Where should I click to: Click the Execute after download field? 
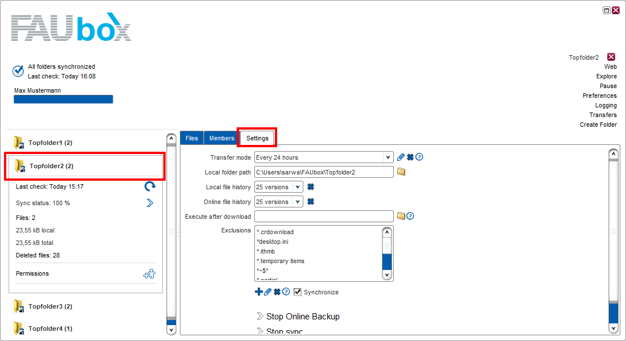324,216
